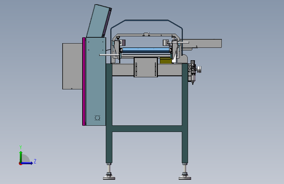284x184 pixels.
Task: Select the right vertical frame leg
Action: pos(185,113)
